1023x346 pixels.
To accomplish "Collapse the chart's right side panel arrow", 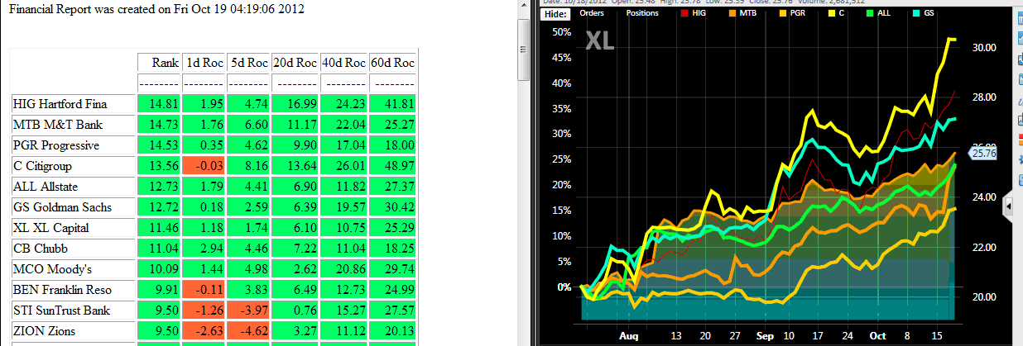I will click(1009, 206).
